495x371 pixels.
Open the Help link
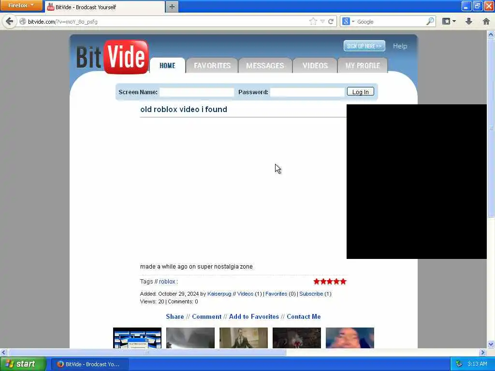point(400,46)
